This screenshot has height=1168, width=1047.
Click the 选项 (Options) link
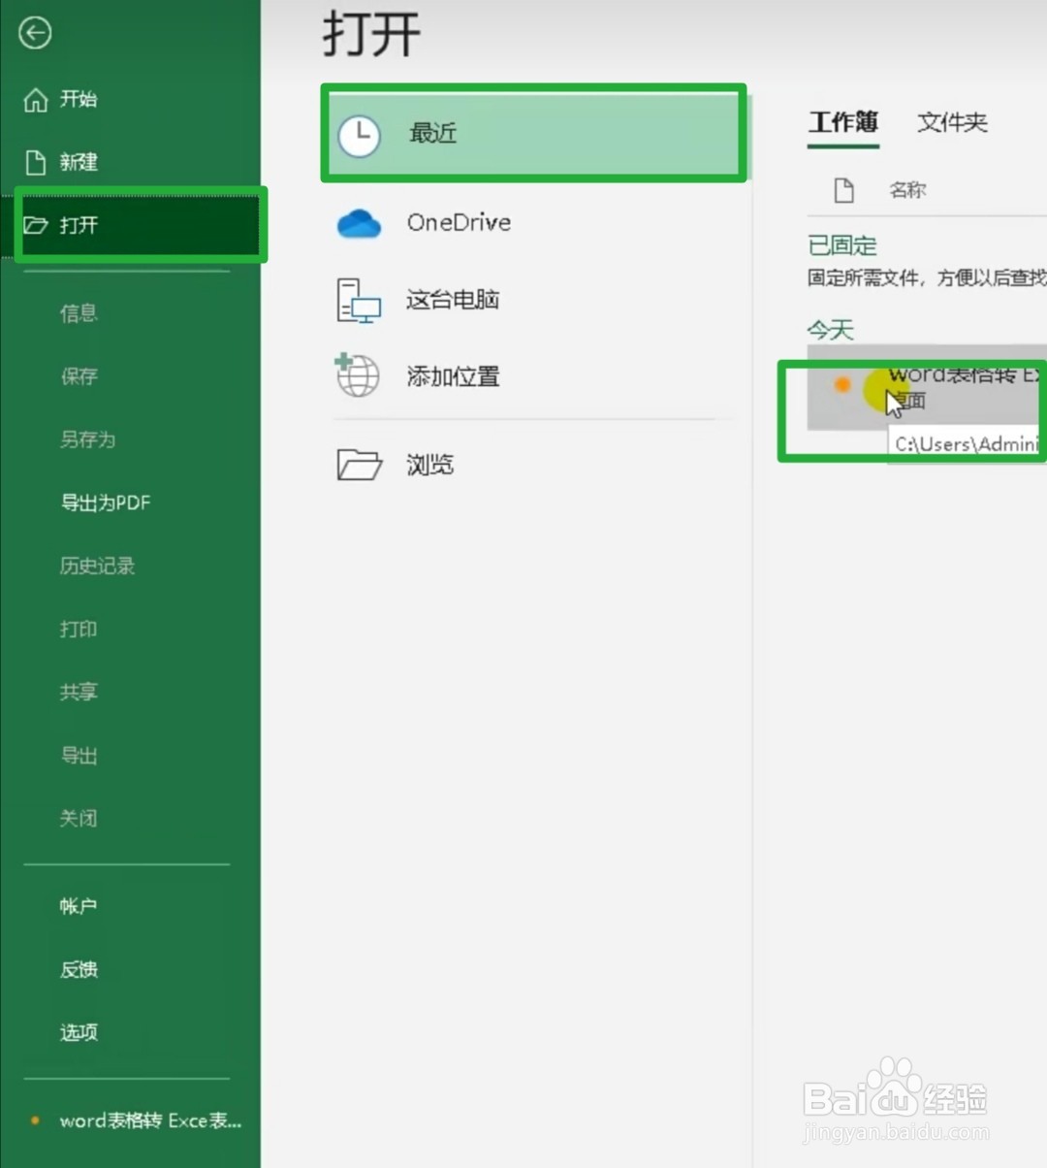coord(78,1032)
